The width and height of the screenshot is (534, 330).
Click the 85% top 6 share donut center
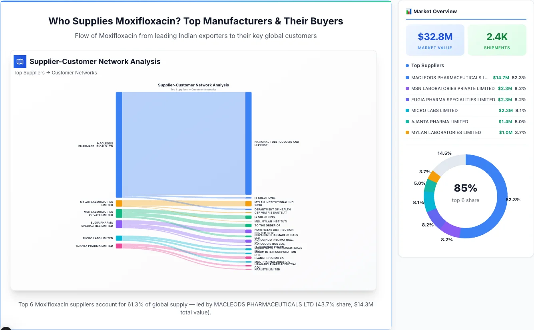coord(465,193)
